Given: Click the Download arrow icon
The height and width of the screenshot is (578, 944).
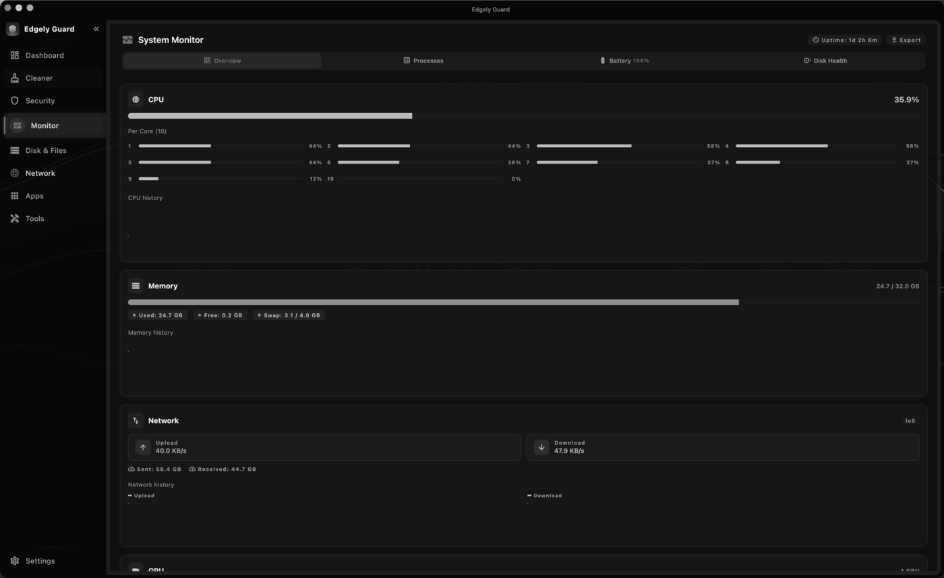Looking at the screenshot, I should pyautogui.click(x=541, y=447).
